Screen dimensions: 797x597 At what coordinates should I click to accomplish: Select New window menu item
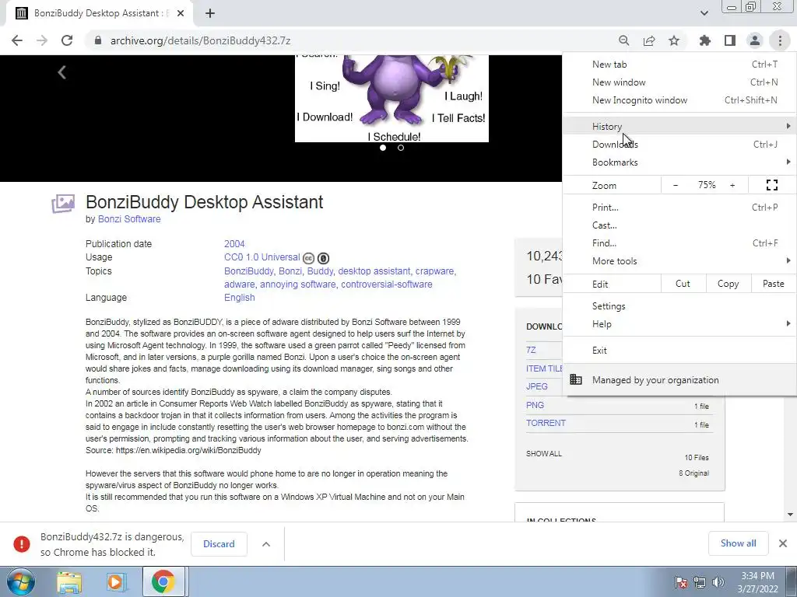click(679, 82)
